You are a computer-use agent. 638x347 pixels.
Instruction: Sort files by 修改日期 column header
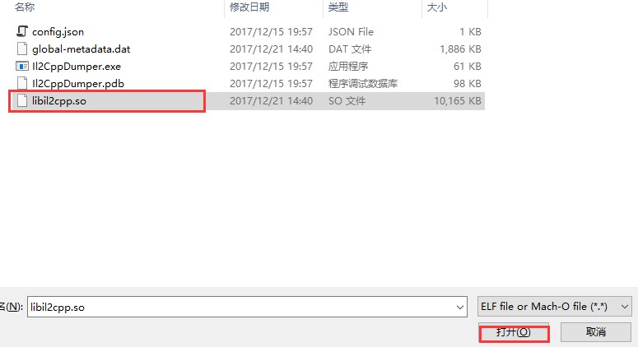coord(249,7)
